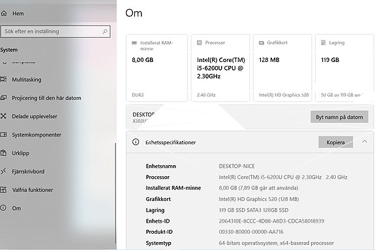Click the Enhetsspecifikationer info icon
This screenshot has height=250, width=375.
point(136,142)
